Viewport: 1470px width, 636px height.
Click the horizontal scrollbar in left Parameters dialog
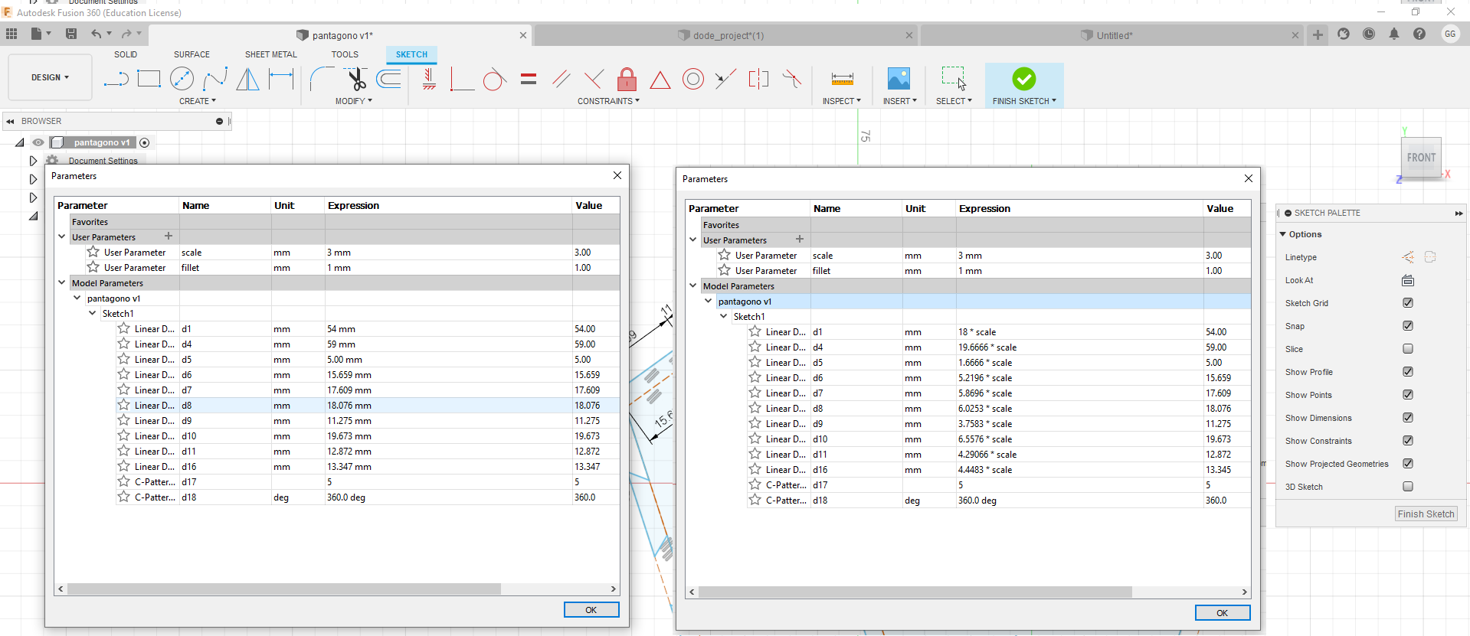pyautogui.click(x=284, y=589)
